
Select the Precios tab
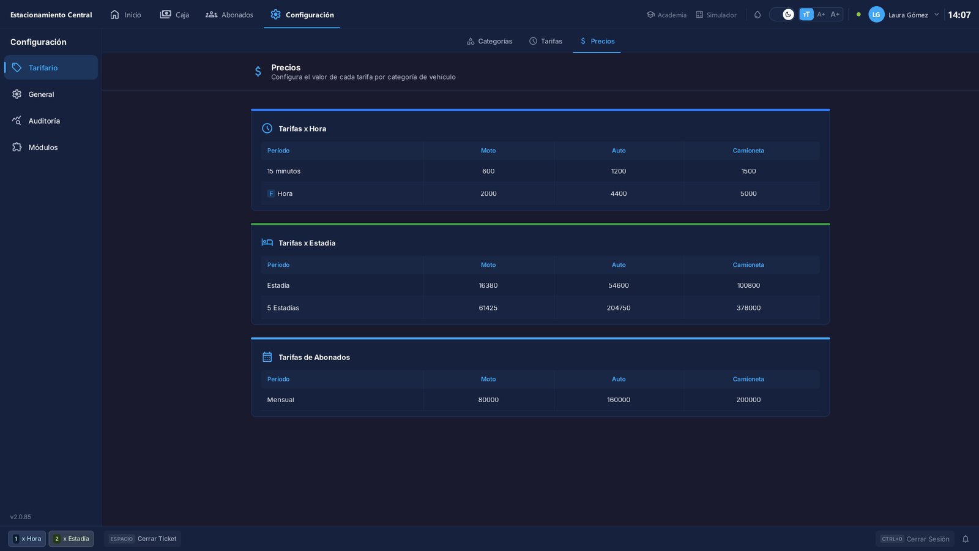597,41
